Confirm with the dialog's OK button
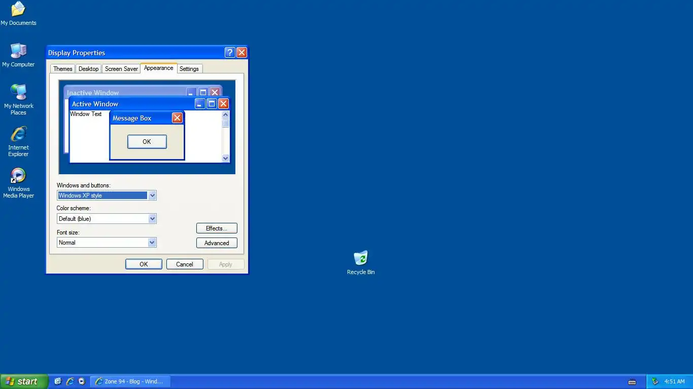The width and height of the screenshot is (693, 389). (144, 264)
